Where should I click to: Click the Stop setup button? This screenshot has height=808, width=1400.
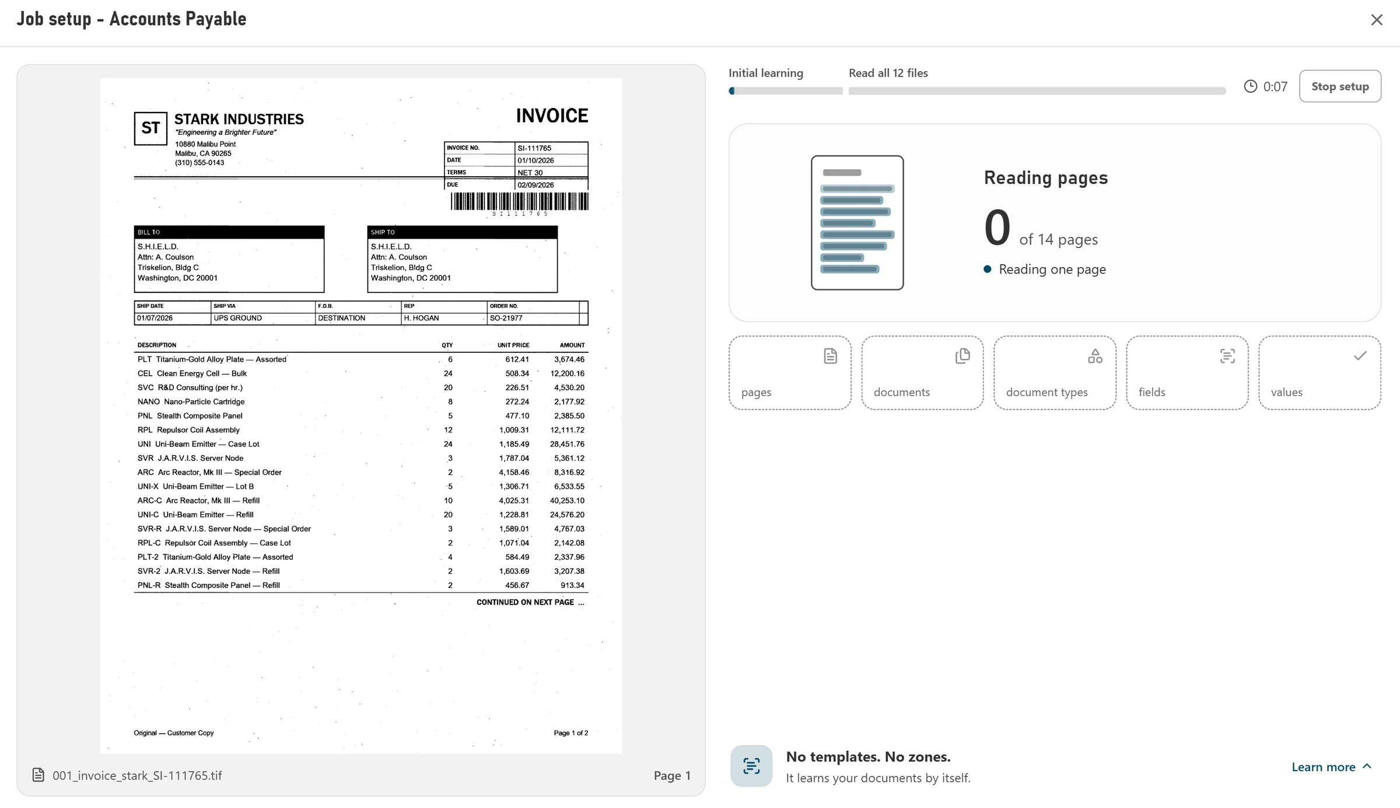pos(1340,86)
